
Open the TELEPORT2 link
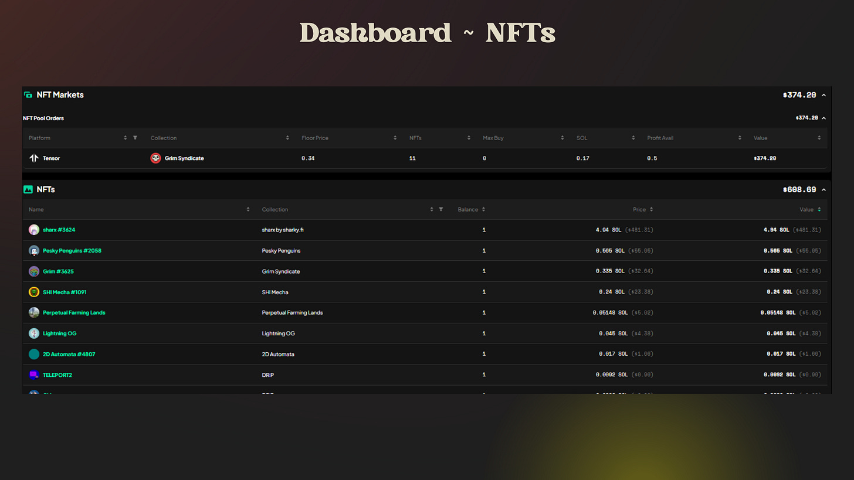click(x=57, y=375)
